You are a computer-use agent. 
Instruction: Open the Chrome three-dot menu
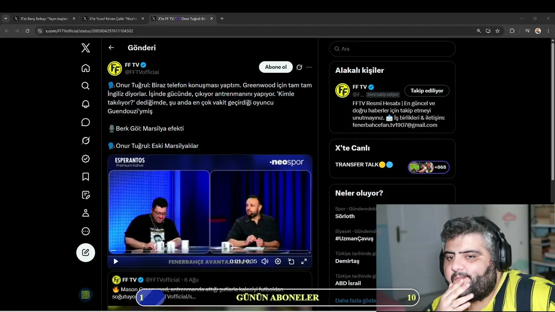548,31
